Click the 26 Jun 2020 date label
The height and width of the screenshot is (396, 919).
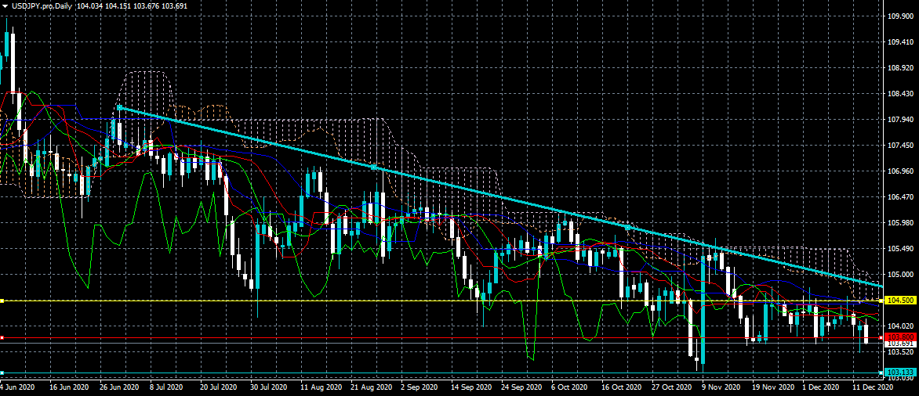click(119, 387)
